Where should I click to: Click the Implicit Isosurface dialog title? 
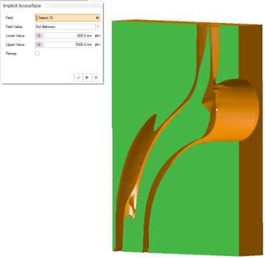[x=21, y=6]
